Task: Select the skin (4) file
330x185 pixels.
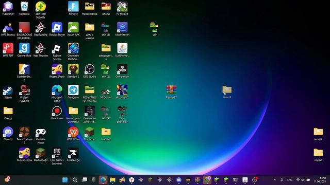Action: click(106, 113)
